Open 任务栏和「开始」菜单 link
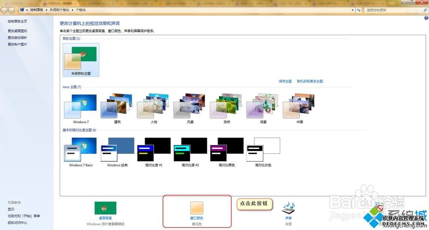 (x=24, y=216)
